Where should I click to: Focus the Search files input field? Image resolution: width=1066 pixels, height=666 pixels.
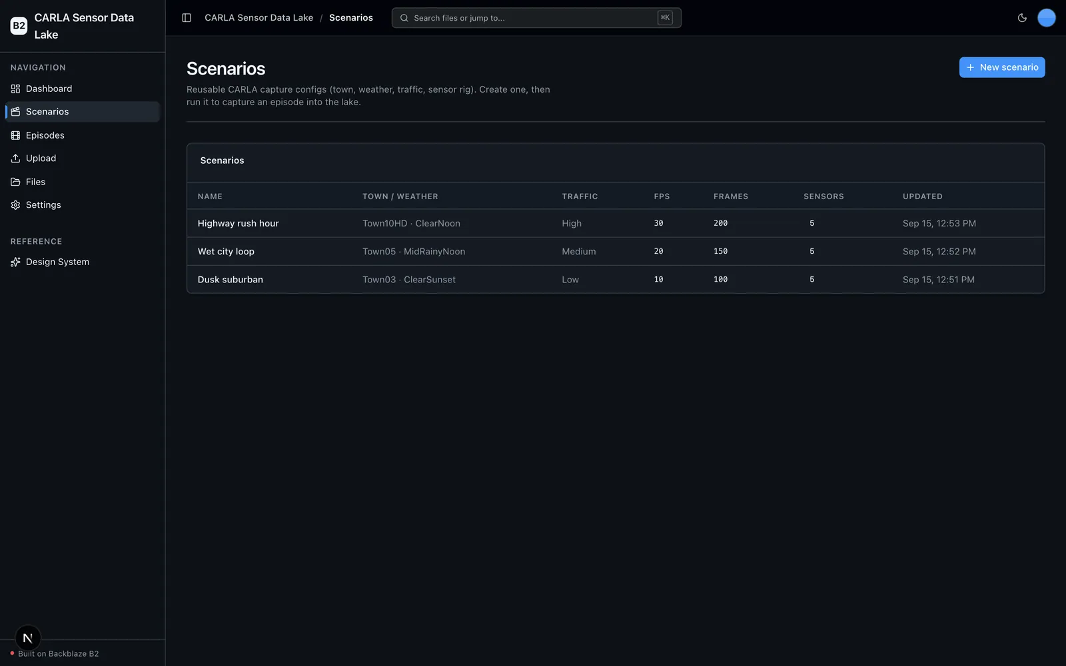(536, 18)
